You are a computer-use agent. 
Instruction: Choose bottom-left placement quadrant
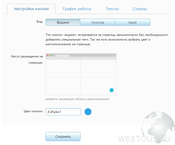coord(63,86)
